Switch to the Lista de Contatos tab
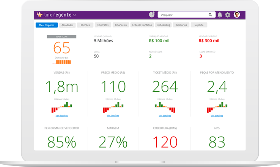 click(x=142, y=25)
